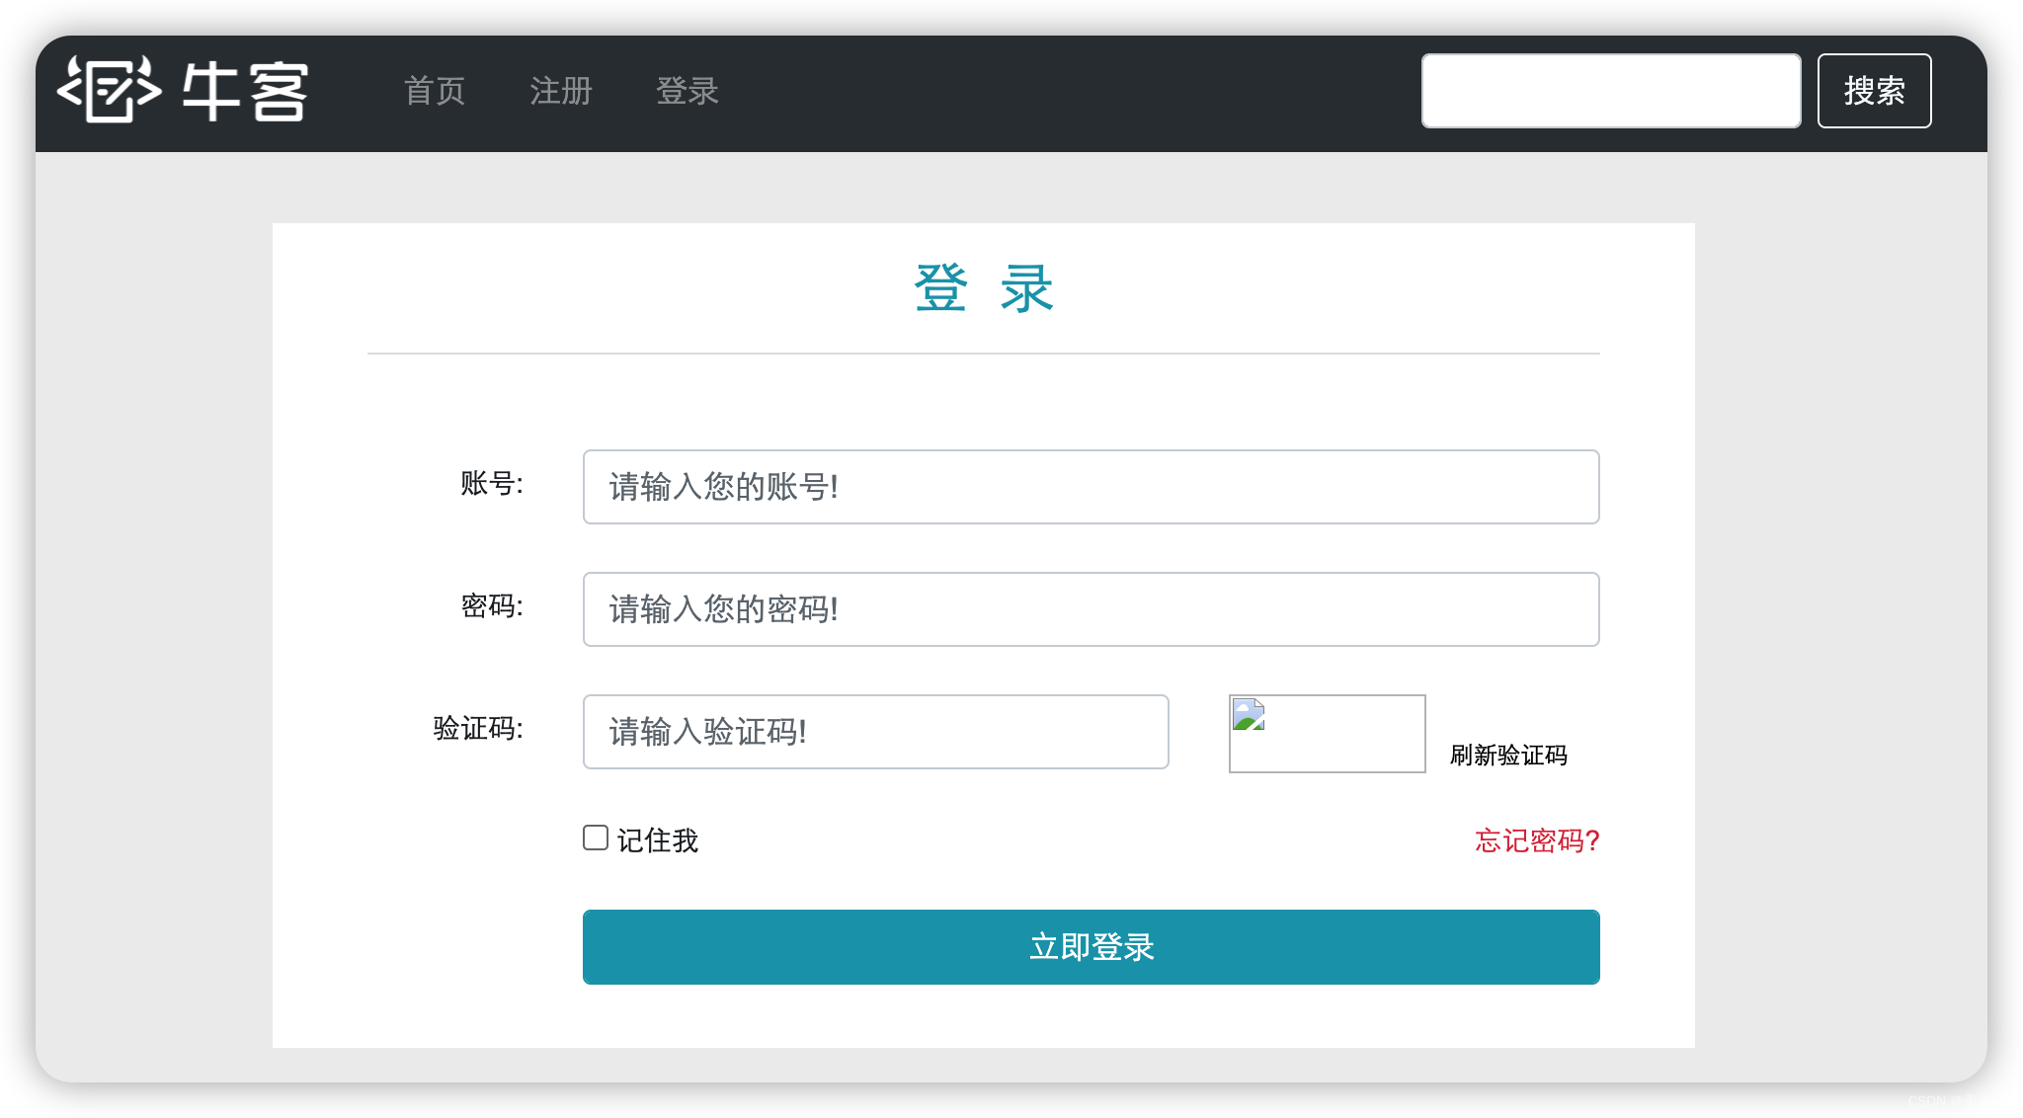
Task: Open the 忘记密码? link
Action: pyautogui.click(x=1537, y=840)
